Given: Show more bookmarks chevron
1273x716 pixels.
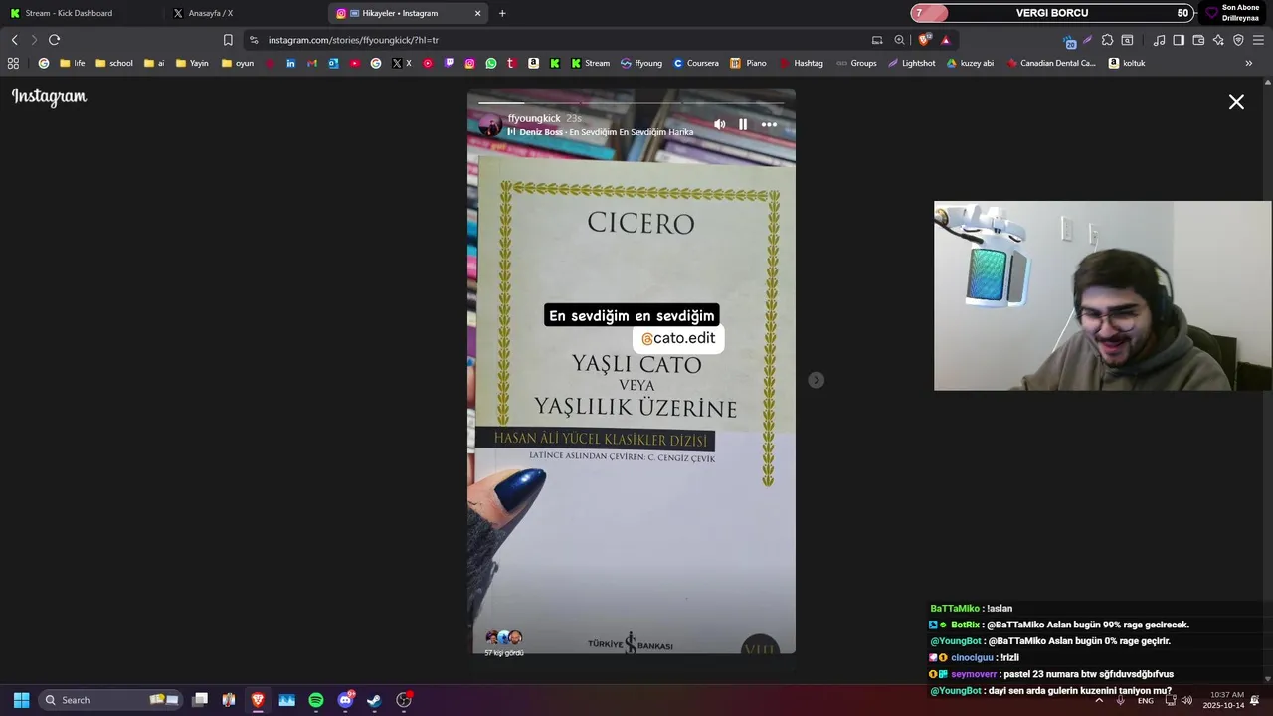Looking at the screenshot, I should 1249,63.
